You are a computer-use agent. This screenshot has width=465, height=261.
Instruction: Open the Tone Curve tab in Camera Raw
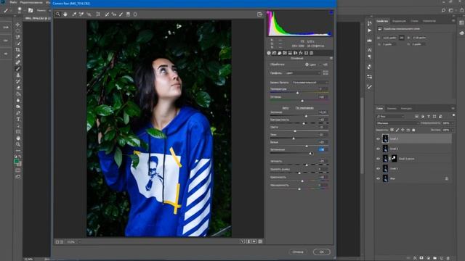pos(274,53)
